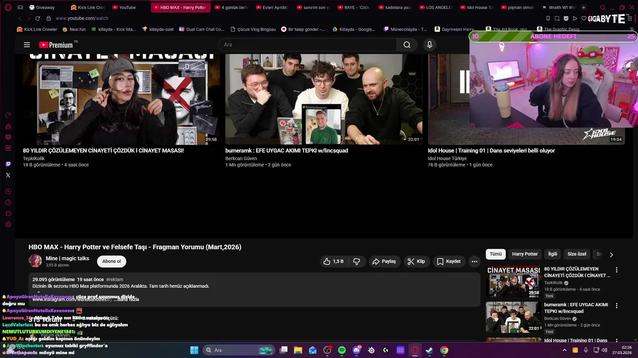Screen dimensions: 638x358
Task: Open sidebar CİNAYET MASASI thumbnail
Action: click(x=513, y=281)
